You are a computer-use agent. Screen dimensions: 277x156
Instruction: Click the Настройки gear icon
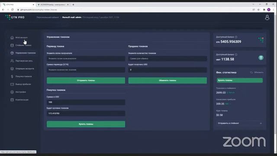12,92
